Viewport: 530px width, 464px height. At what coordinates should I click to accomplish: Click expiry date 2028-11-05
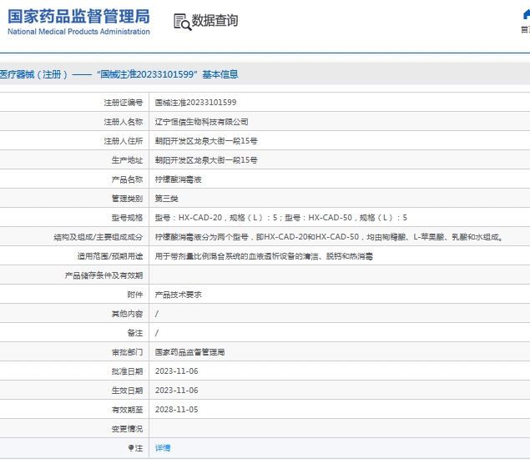[x=176, y=410]
